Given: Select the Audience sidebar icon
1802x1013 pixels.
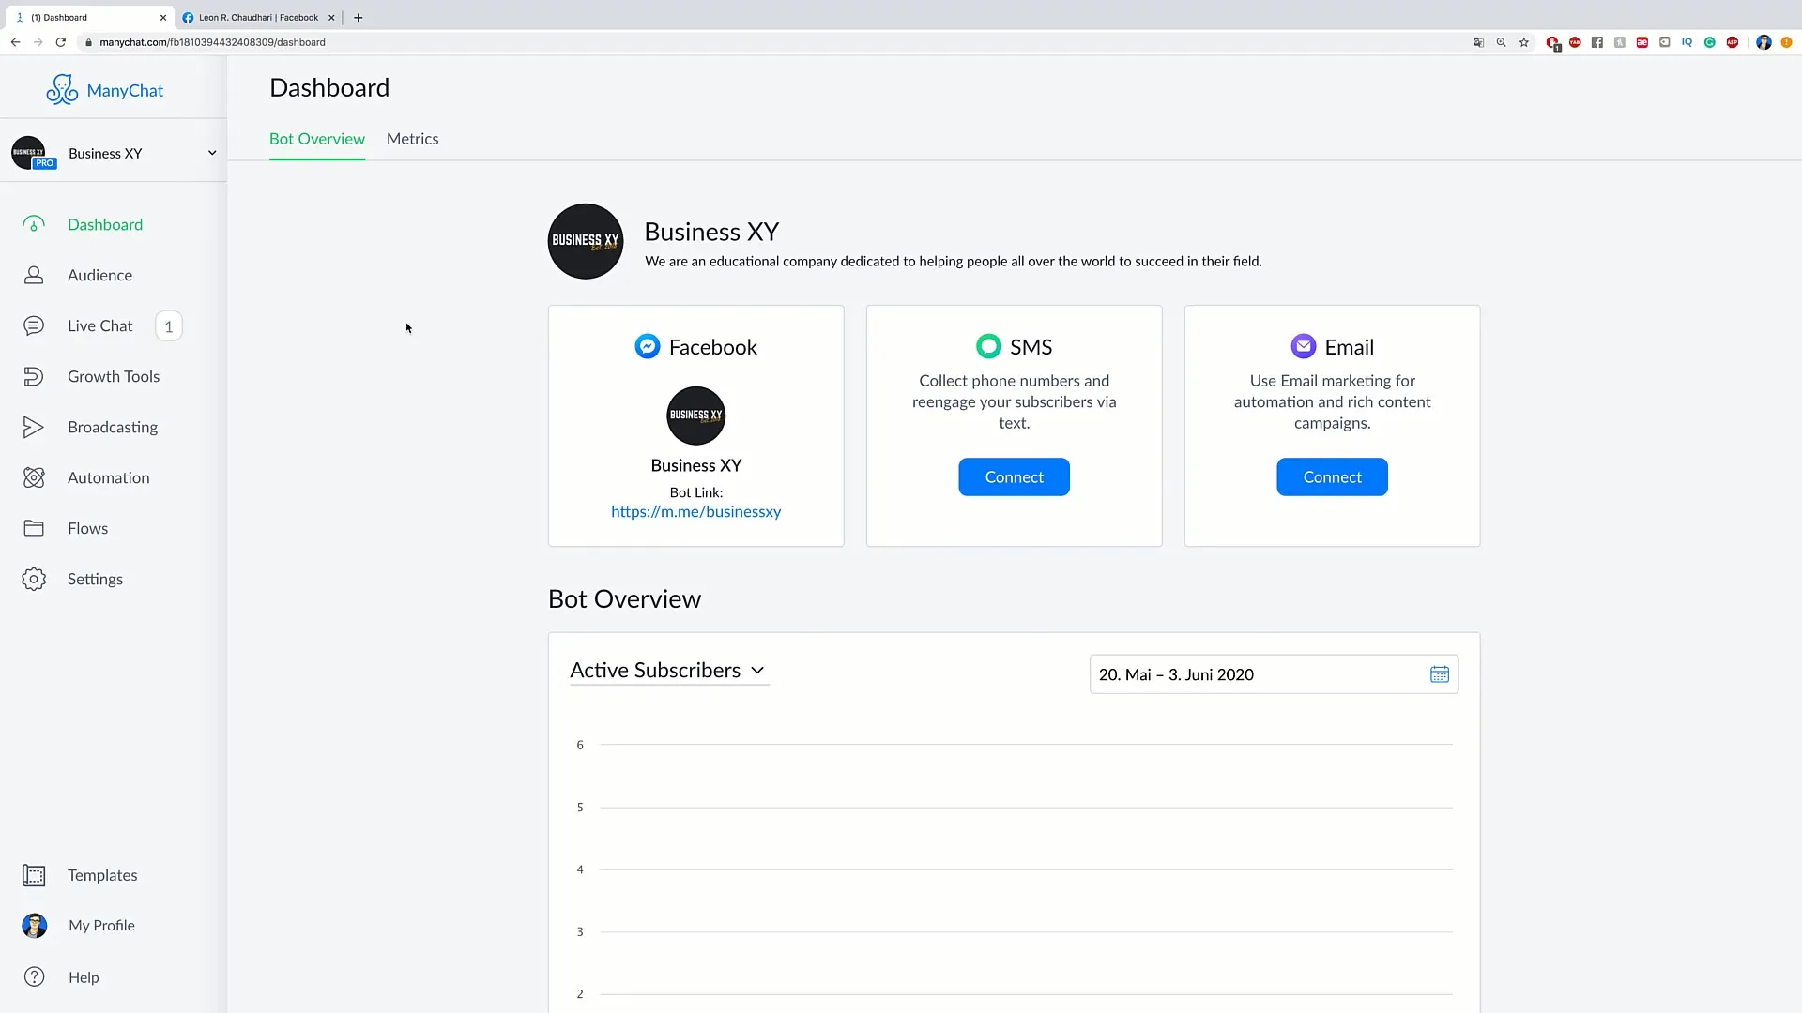Looking at the screenshot, I should (34, 275).
